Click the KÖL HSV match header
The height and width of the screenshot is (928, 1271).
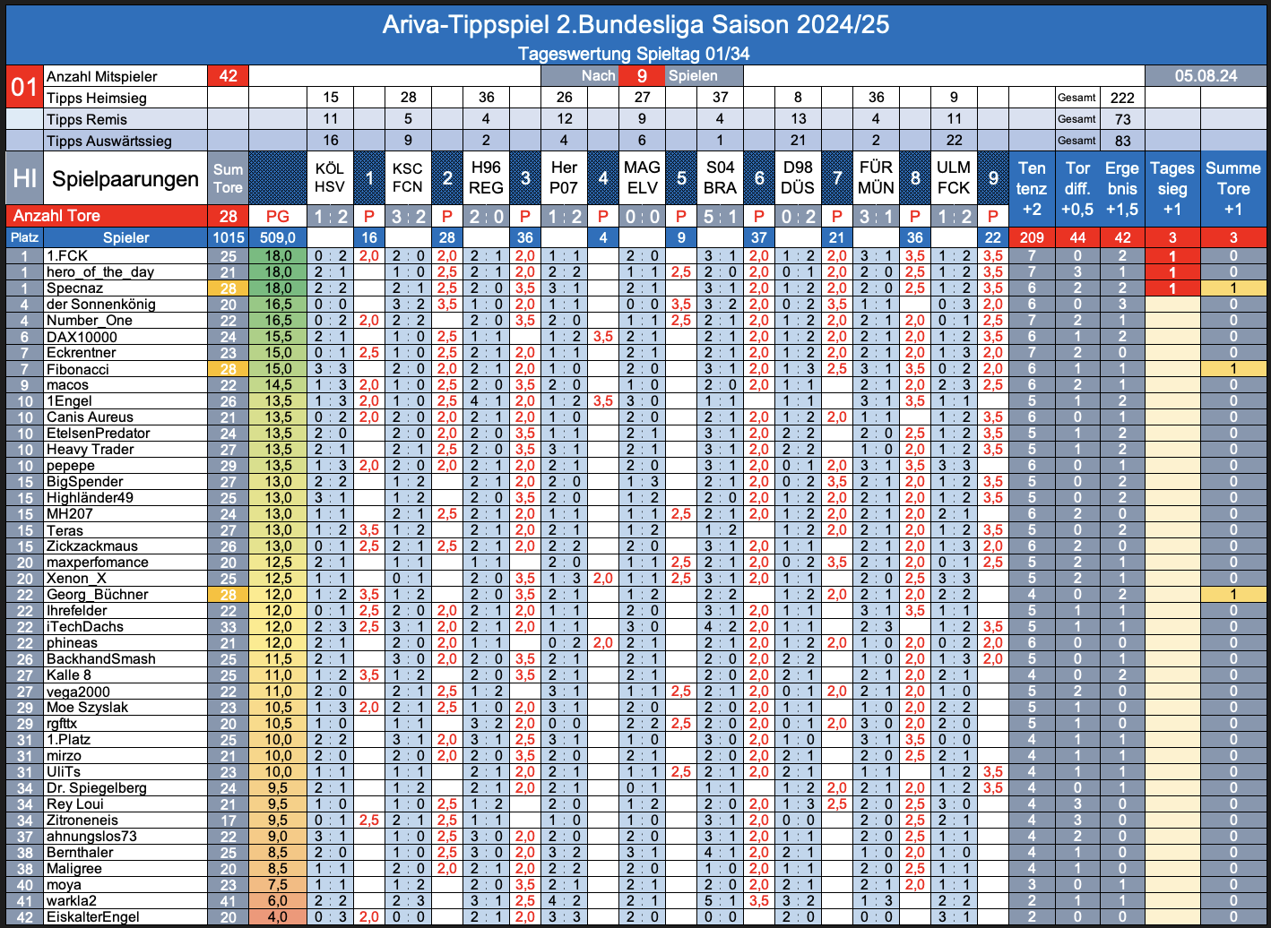330,177
